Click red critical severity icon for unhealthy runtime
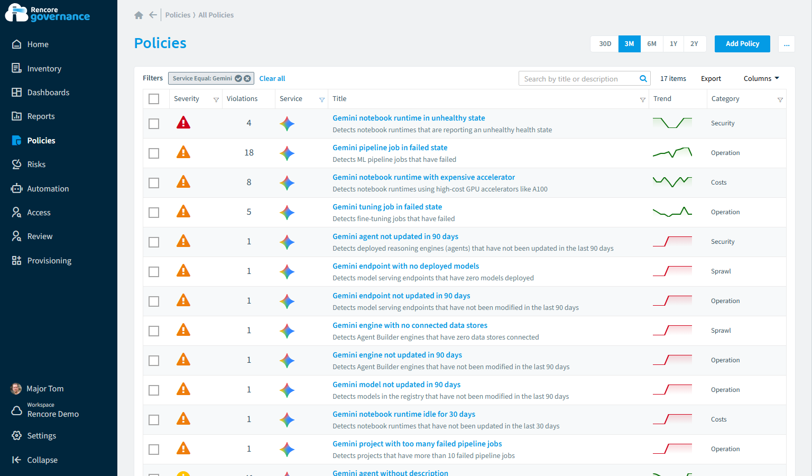The width and height of the screenshot is (812, 476). tap(183, 123)
